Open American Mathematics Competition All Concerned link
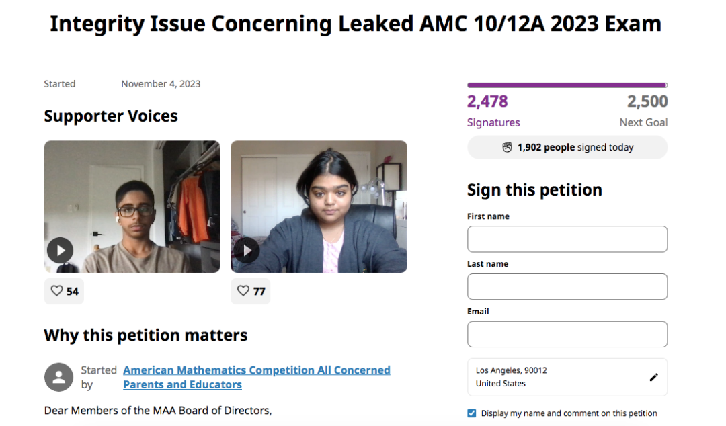The height and width of the screenshot is (426, 726). coord(257,370)
